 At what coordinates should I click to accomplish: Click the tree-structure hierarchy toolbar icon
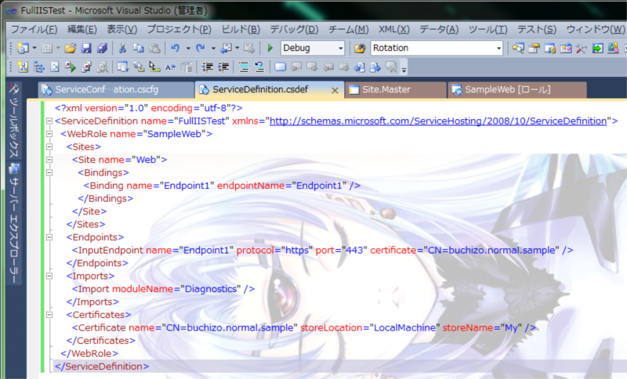(x=38, y=67)
